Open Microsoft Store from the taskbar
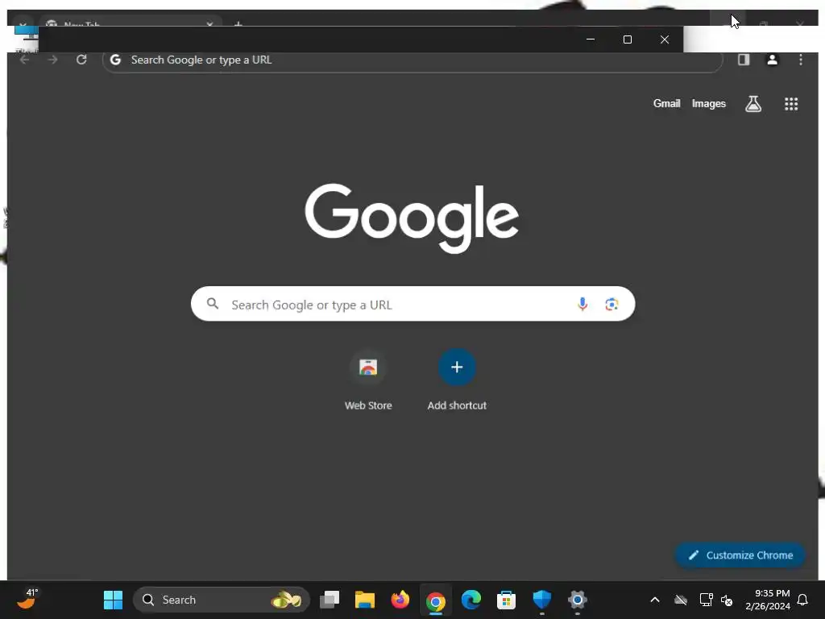The image size is (825, 619). (x=506, y=600)
